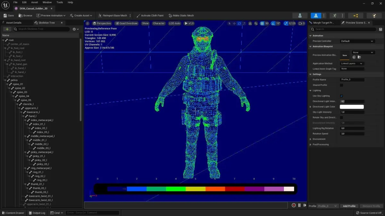Open the Tools menu
Image resolution: width=385 pixels, height=216 pixels.
(x=60, y=2)
